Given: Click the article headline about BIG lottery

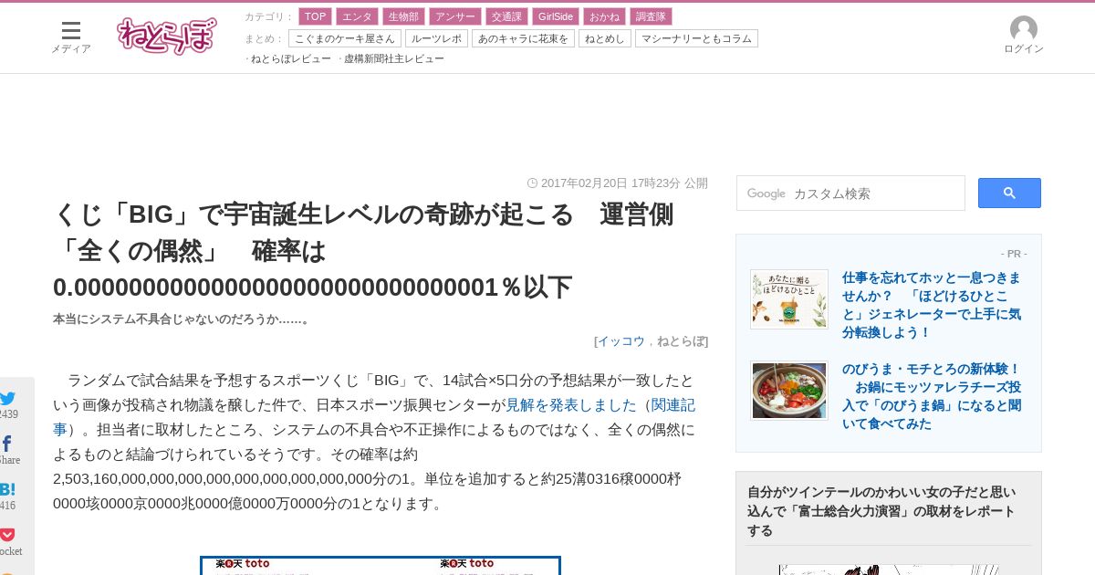Looking at the screenshot, I should [x=363, y=250].
